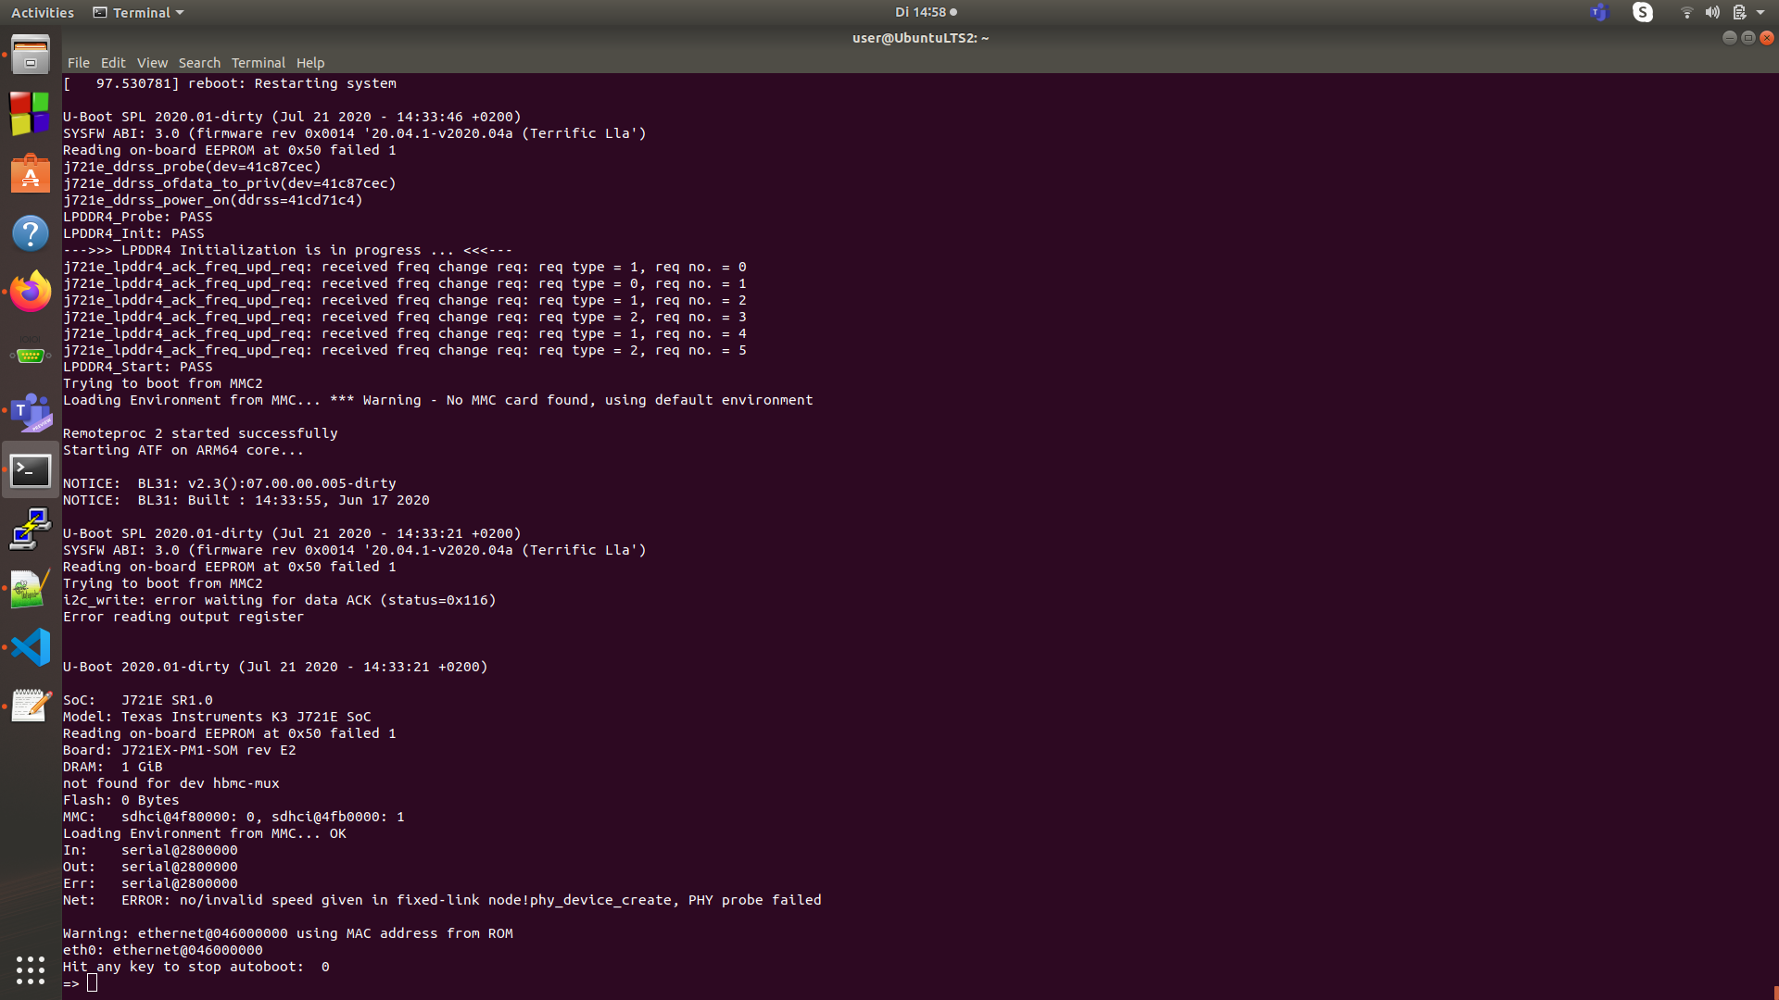Image resolution: width=1779 pixels, height=1000 pixels.
Task: Click 'req type = 2, req no. = 5' line
Action: 405,350
